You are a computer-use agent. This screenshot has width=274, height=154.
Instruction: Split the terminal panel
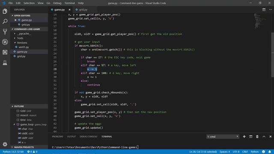click(x=251, y=136)
